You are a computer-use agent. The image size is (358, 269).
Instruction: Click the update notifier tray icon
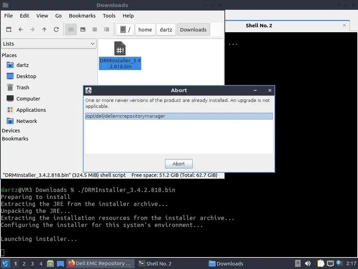[x=338, y=263]
